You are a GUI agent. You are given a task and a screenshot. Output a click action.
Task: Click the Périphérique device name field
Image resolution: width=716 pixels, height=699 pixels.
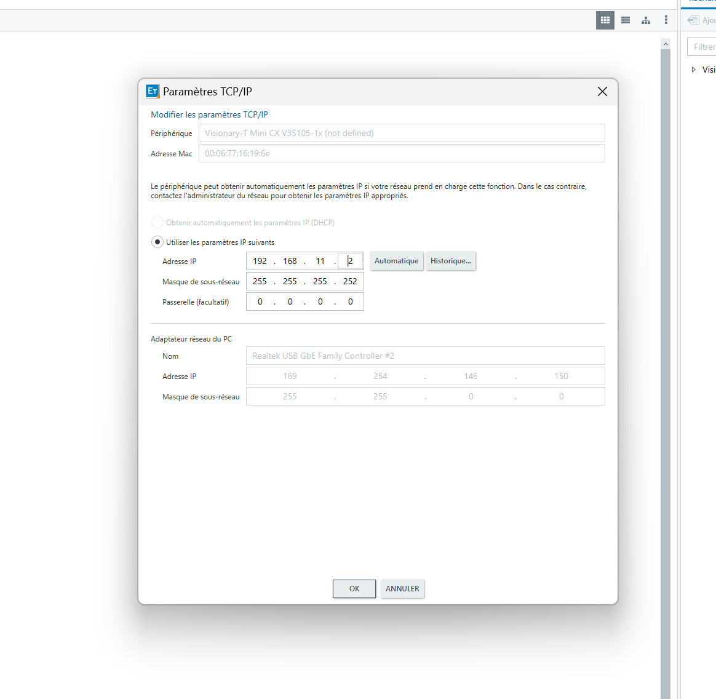(402, 133)
